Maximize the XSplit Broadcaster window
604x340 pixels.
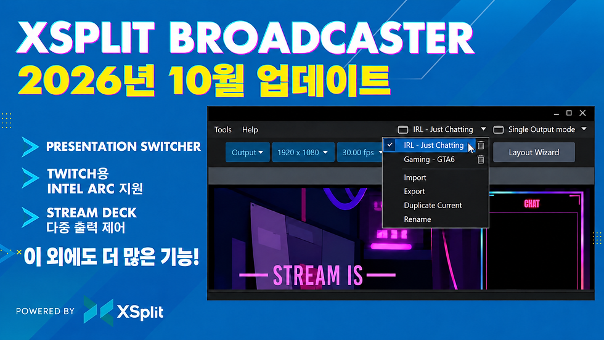(569, 113)
